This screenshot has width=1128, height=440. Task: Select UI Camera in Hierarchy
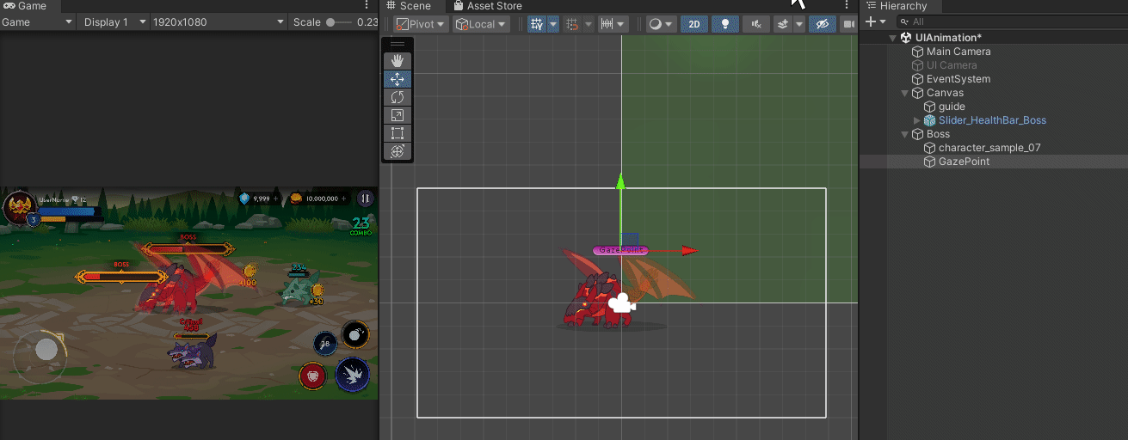pos(951,65)
